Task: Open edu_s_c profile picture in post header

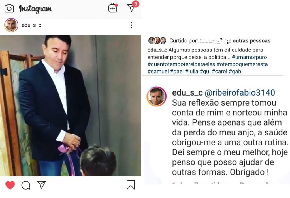Action: (x=11, y=25)
